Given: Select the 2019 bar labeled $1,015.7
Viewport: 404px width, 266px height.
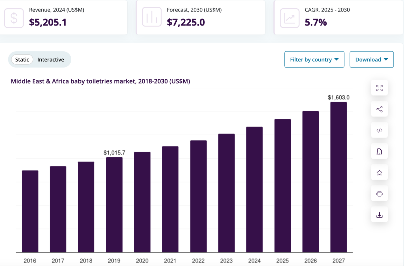Looking at the screenshot, I should click(x=114, y=205).
